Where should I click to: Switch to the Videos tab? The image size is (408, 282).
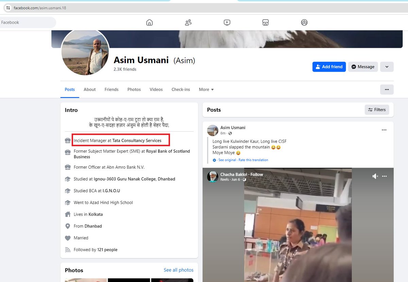(x=156, y=90)
